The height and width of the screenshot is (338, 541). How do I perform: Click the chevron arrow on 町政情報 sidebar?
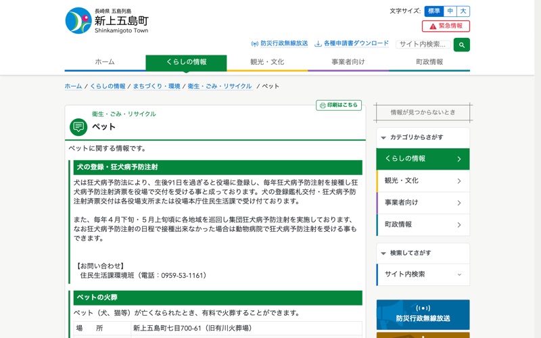[x=459, y=225]
